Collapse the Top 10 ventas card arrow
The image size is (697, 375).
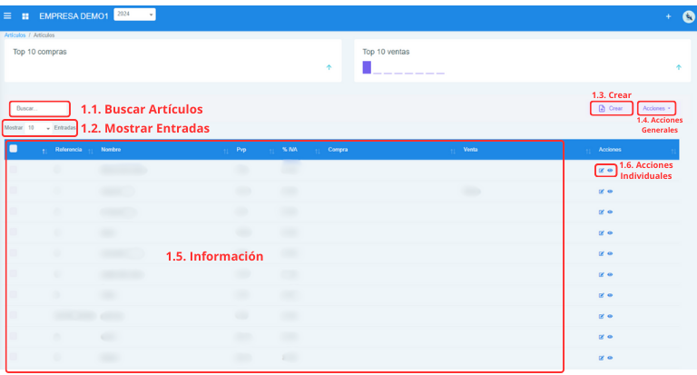pos(678,67)
